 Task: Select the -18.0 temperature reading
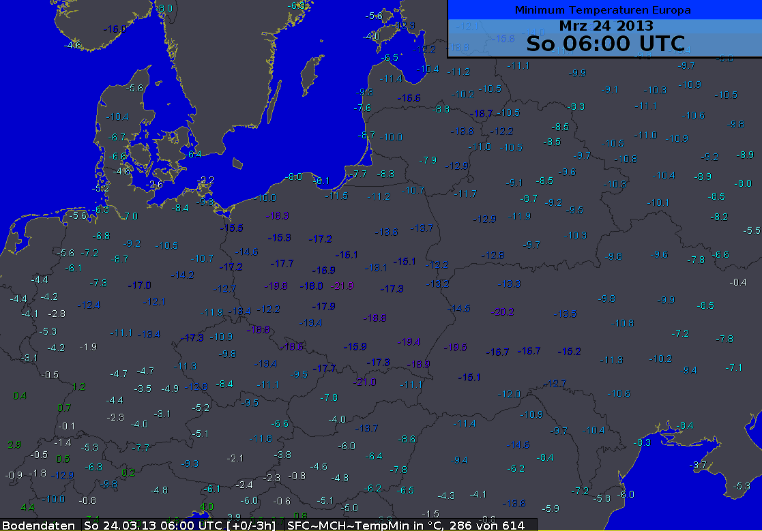pyautogui.click(x=311, y=286)
